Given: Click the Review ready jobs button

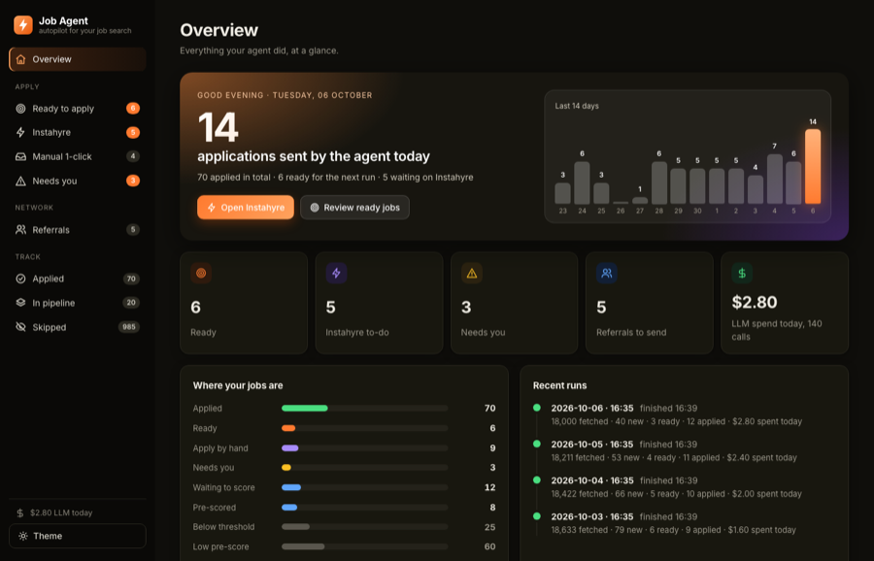Looking at the screenshot, I should click(354, 208).
